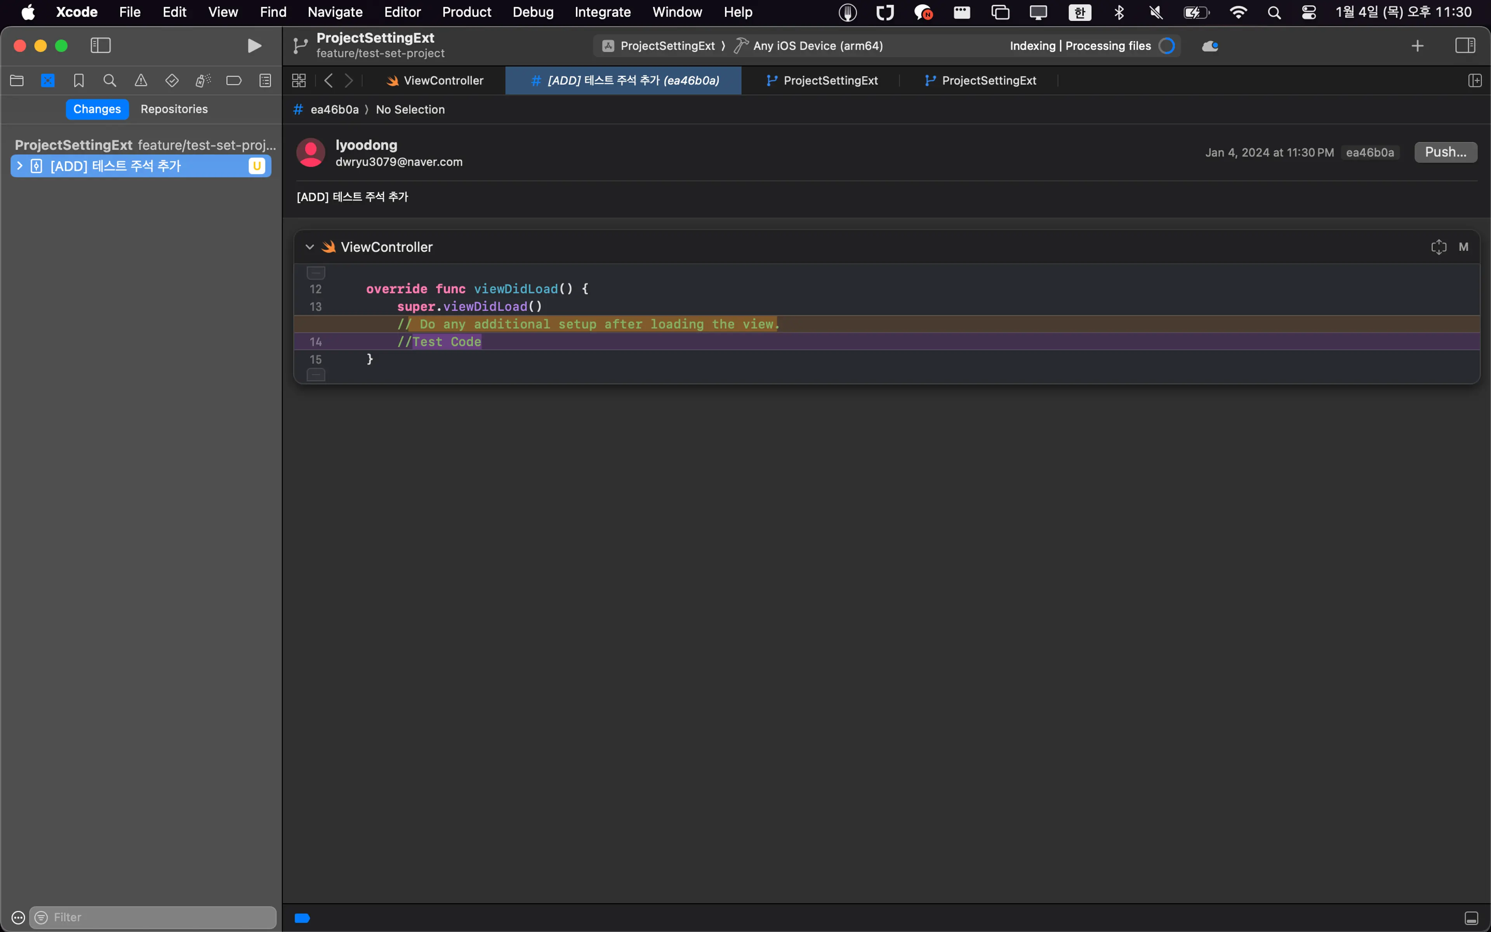Image resolution: width=1491 pixels, height=932 pixels.
Task: Expand the [ADD] 테스트 주석 추가 commit row
Action: coord(20,166)
